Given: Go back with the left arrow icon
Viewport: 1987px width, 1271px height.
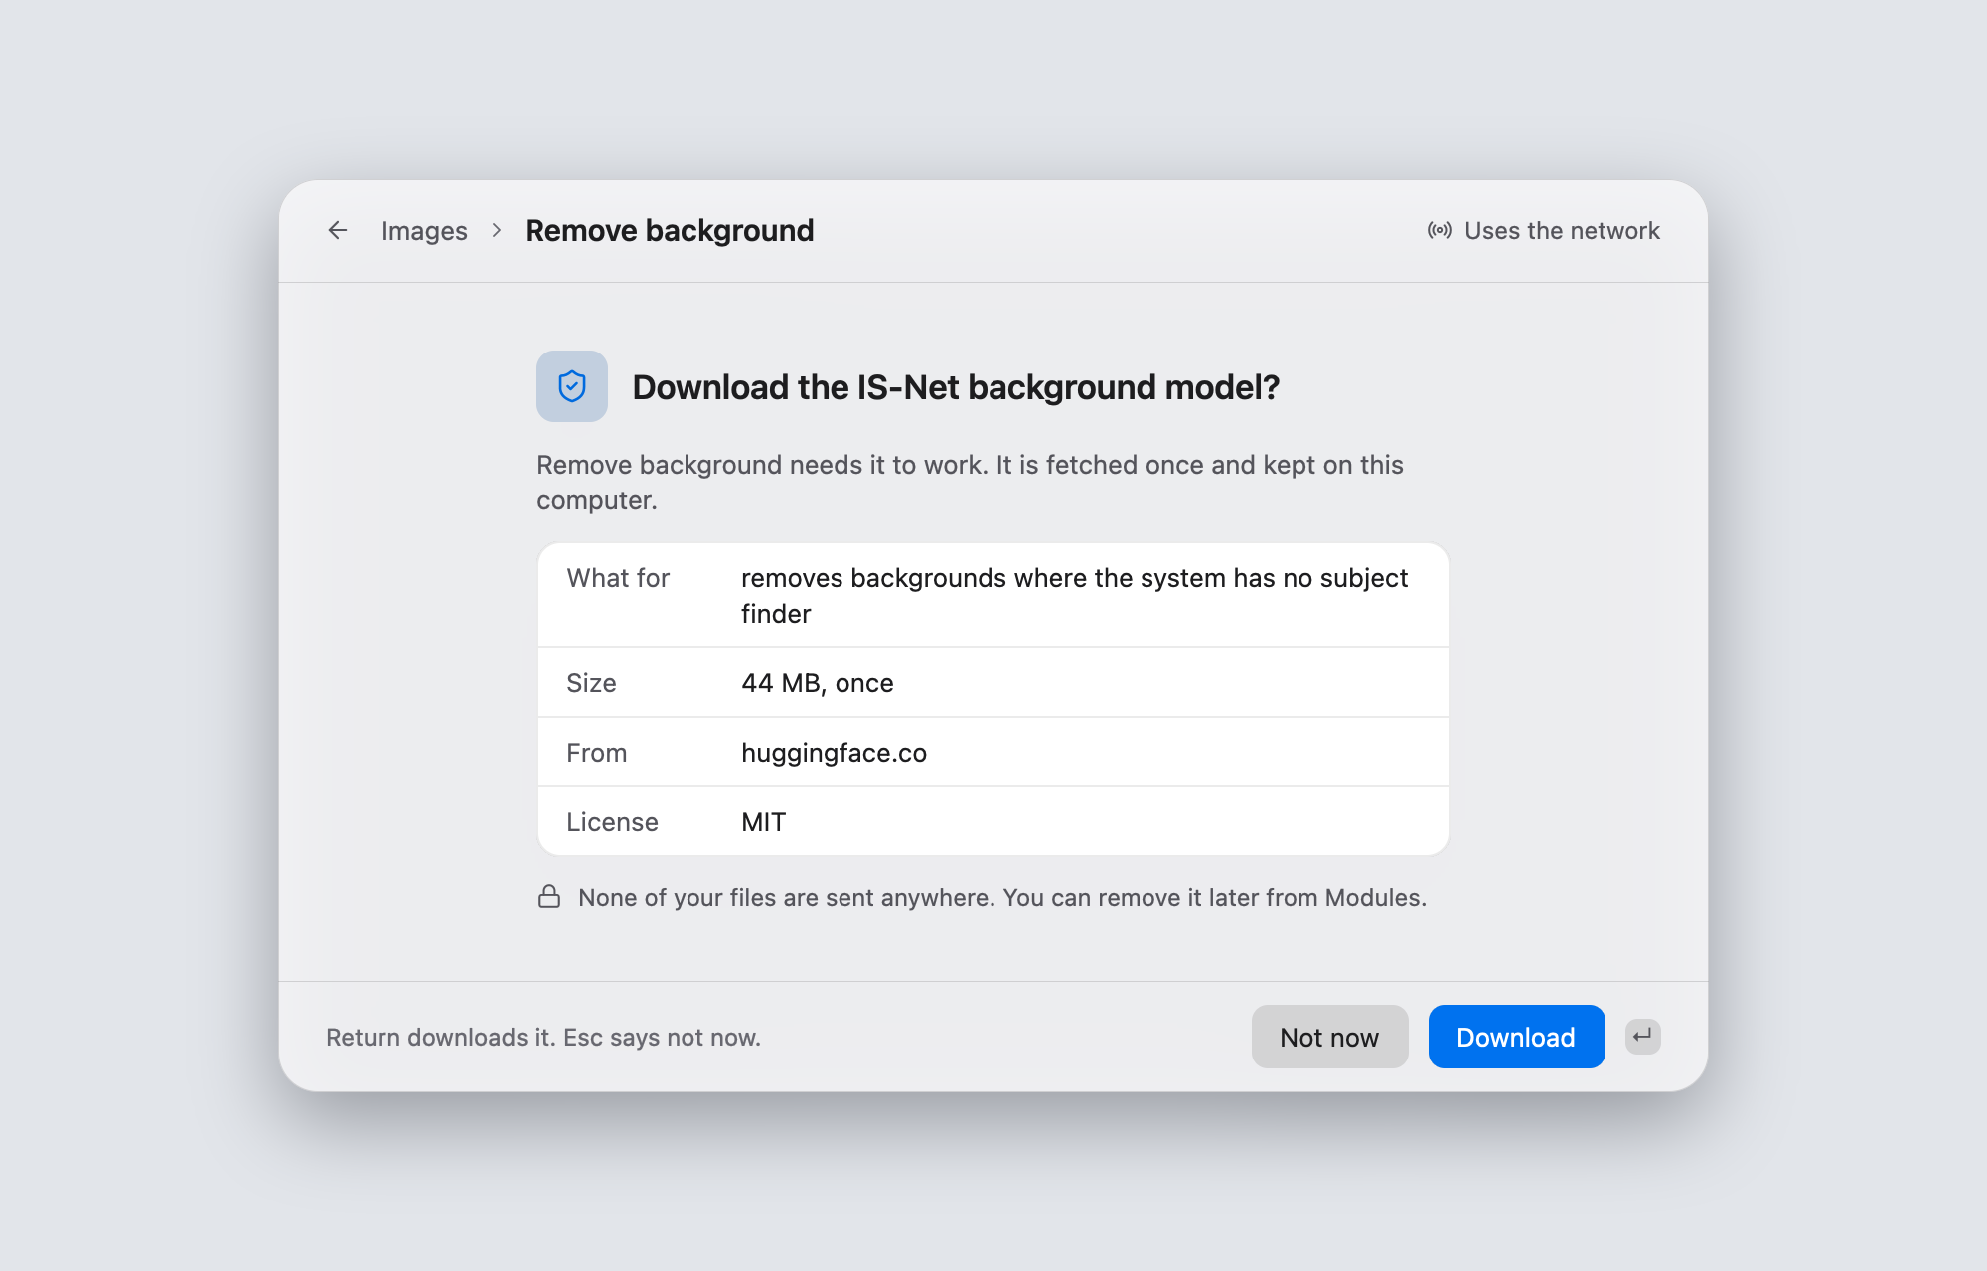Looking at the screenshot, I should pyautogui.click(x=338, y=231).
